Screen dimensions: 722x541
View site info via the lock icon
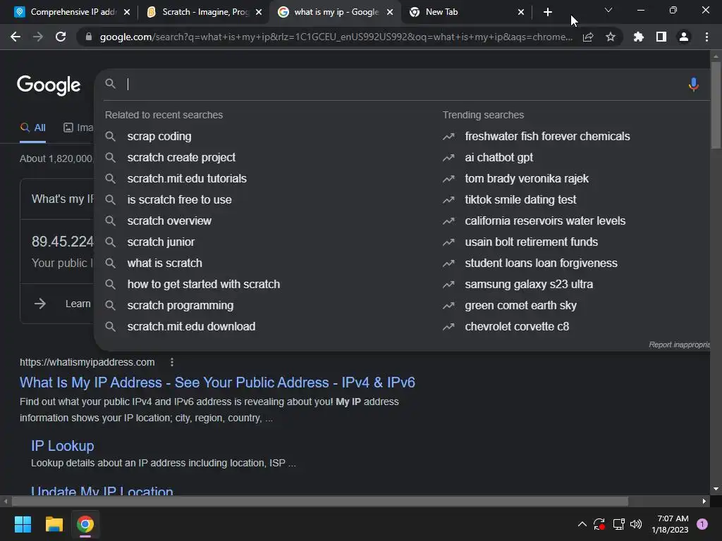pyautogui.click(x=89, y=37)
